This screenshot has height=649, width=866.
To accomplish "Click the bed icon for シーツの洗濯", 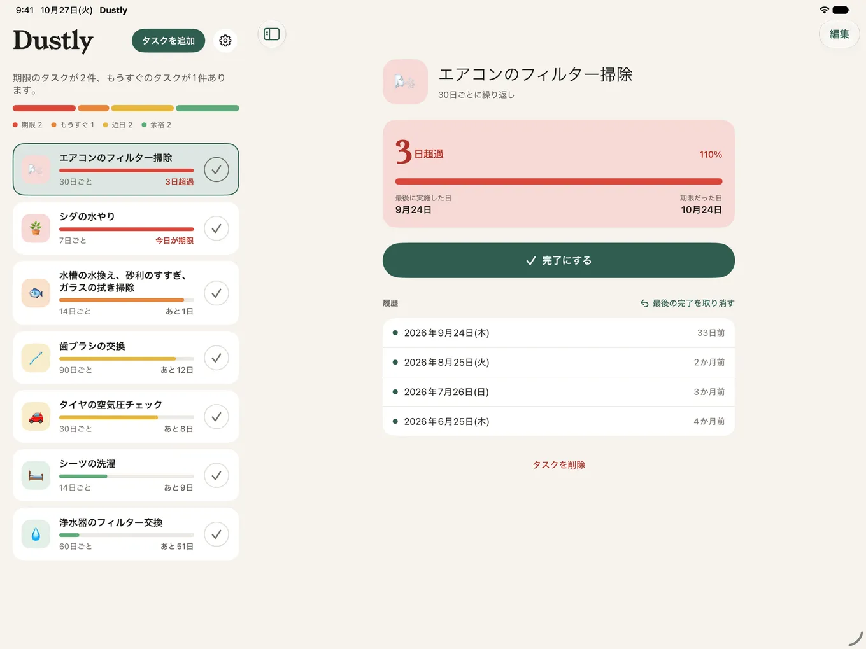I will point(36,476).
